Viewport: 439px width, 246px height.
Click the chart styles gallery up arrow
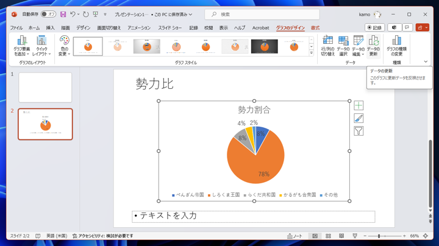pos(312,40)
